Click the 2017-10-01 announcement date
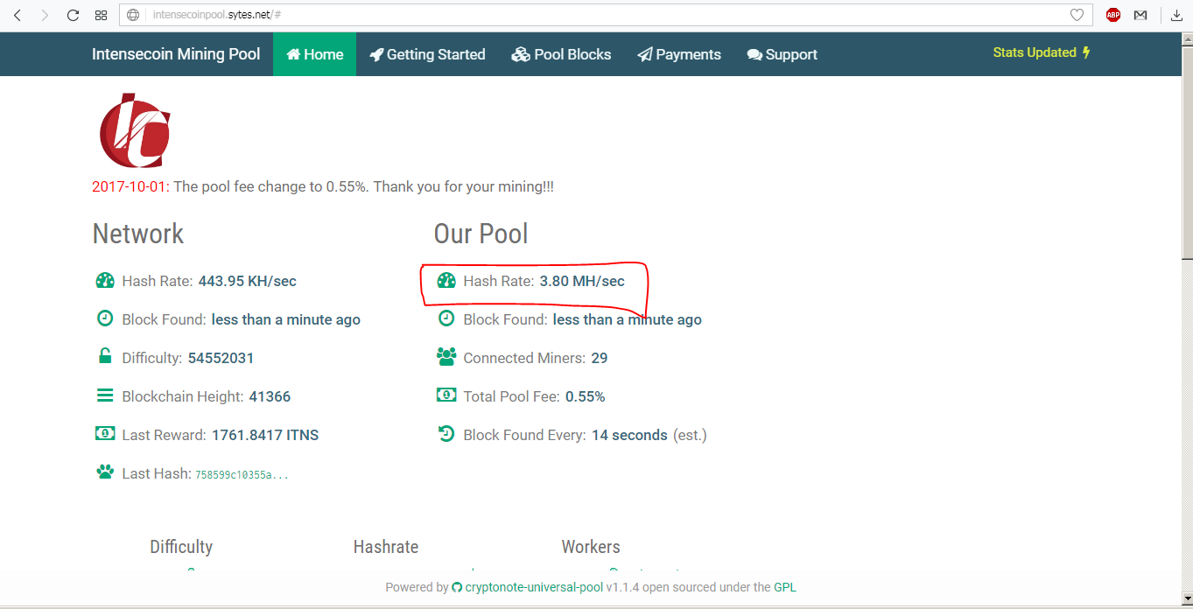Viewport: 1193px width, 609px height. coord(130,186)
